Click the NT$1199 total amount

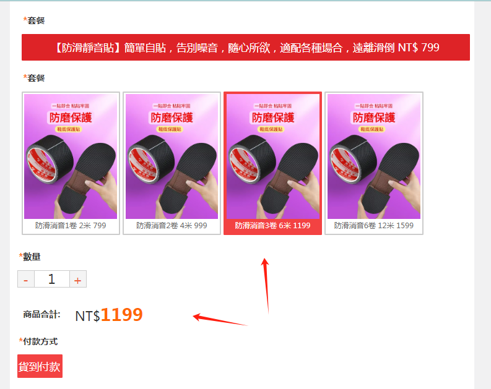click(x=109, y=315)
